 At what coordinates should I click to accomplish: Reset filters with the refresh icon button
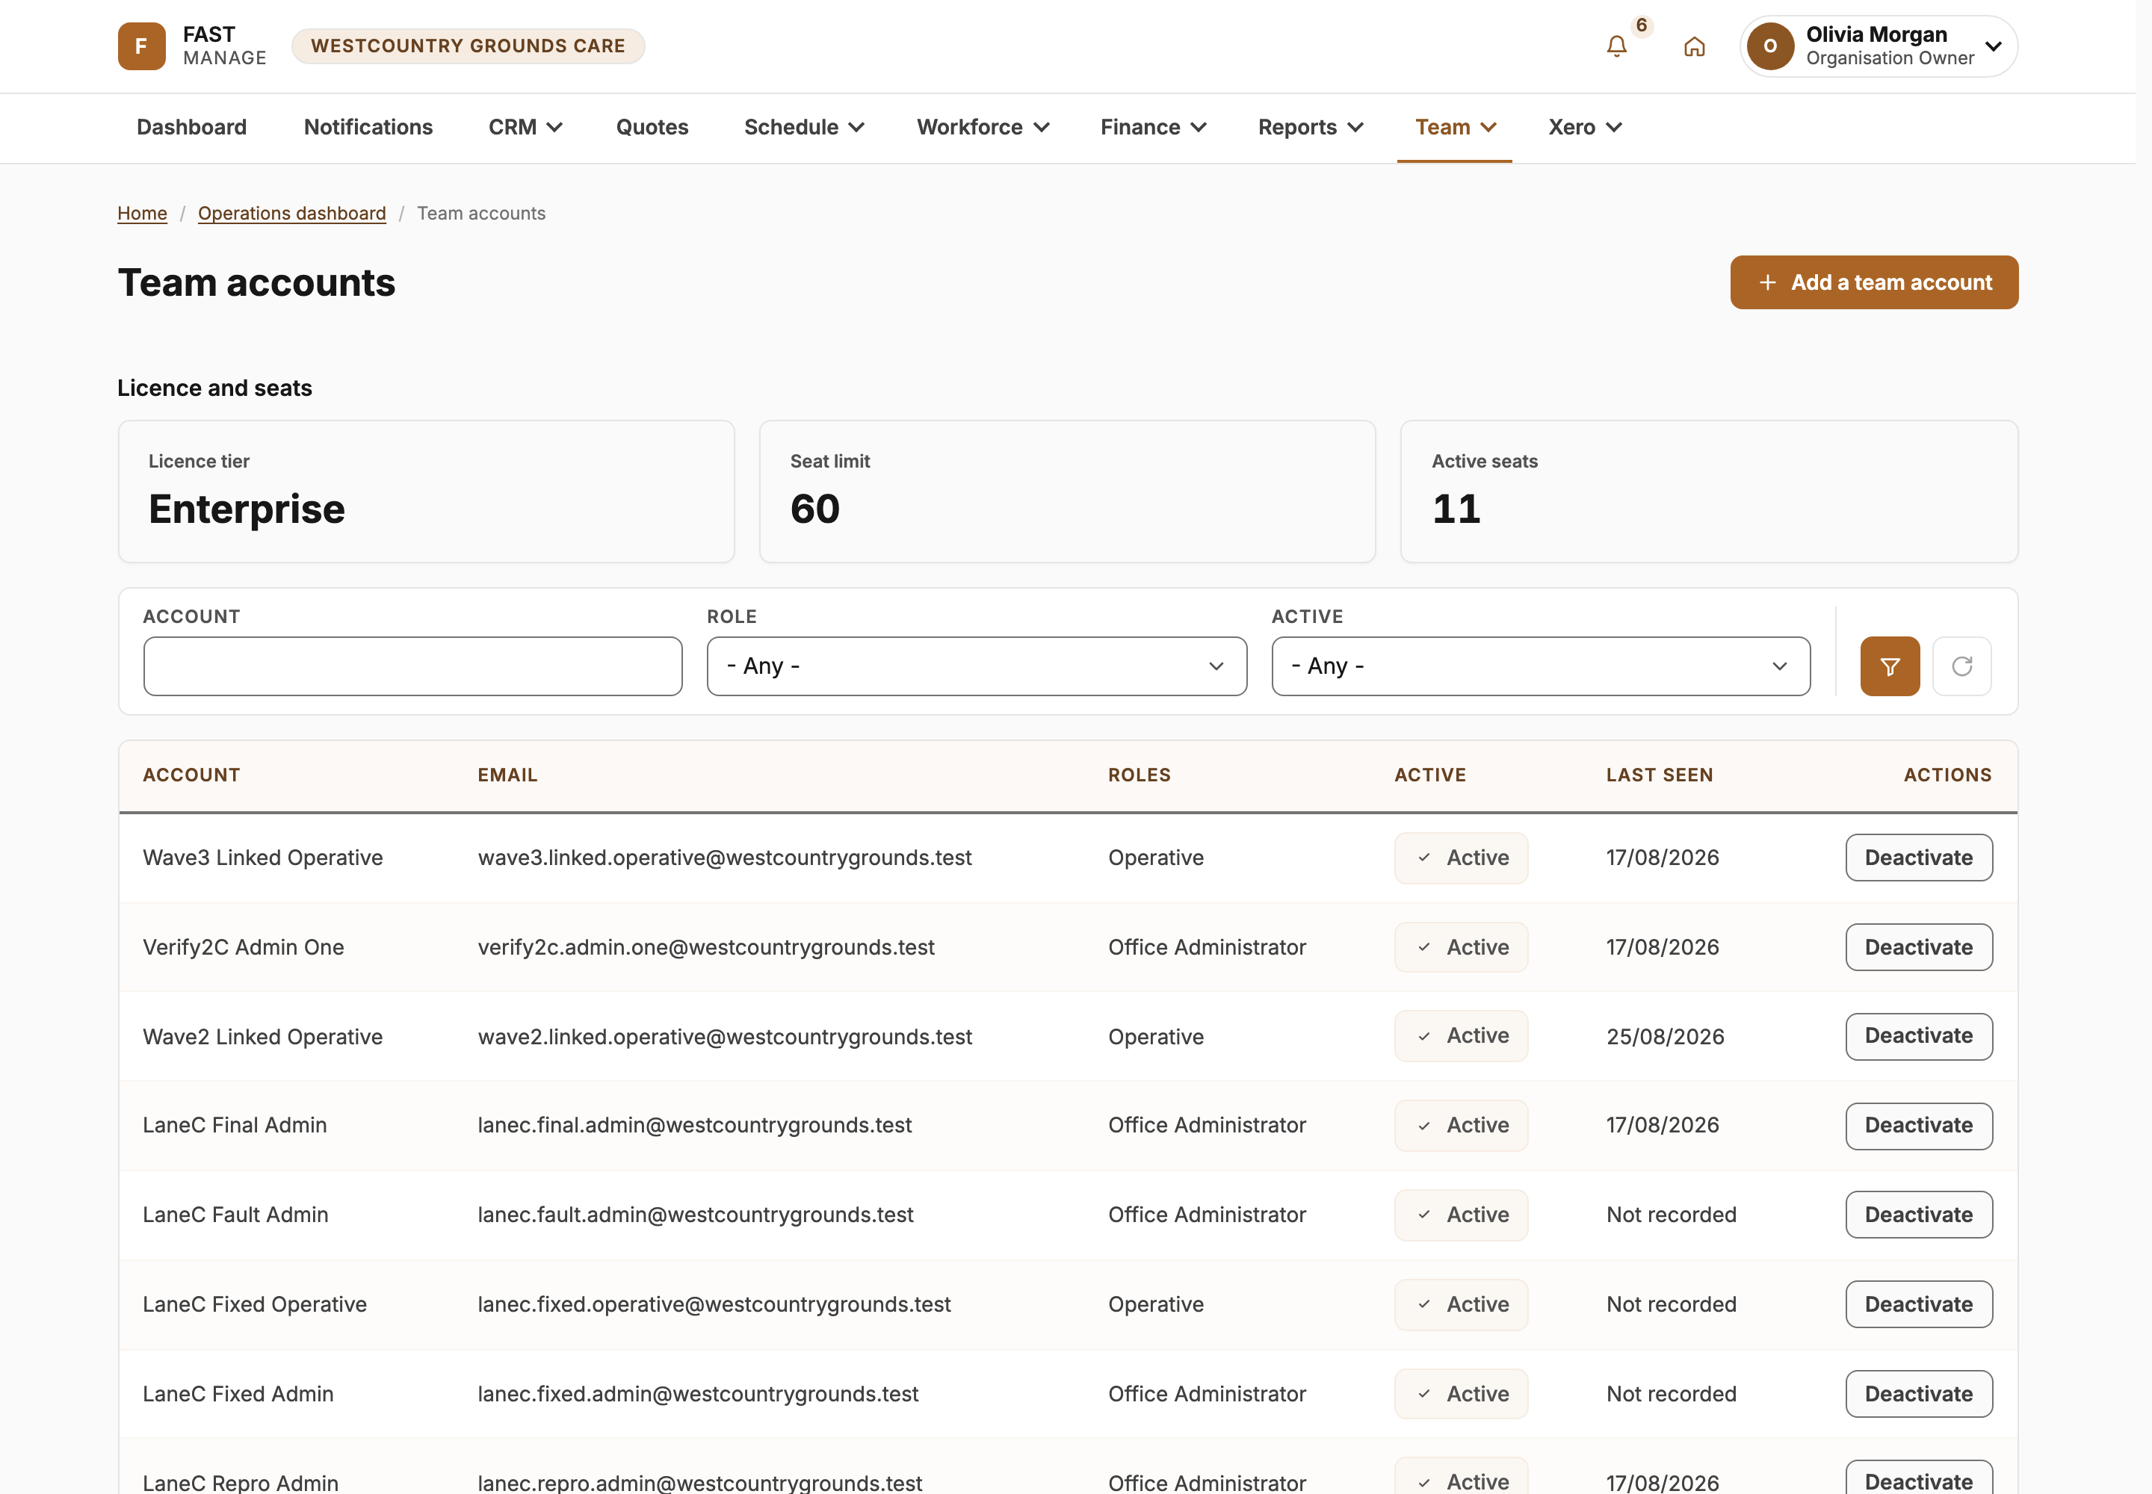1962,666
